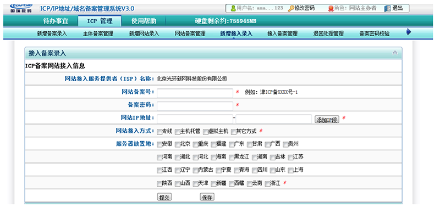The image size is (440, 208).
Task: Check the 湖北 checkbox
Action: pos(177,158)
